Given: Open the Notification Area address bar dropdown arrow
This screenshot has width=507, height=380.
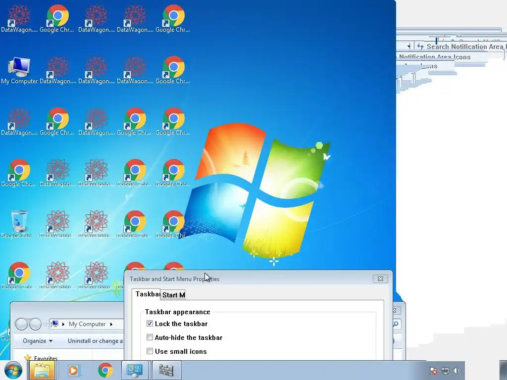Looking at the screenshot, I should (x=409, y=47).
